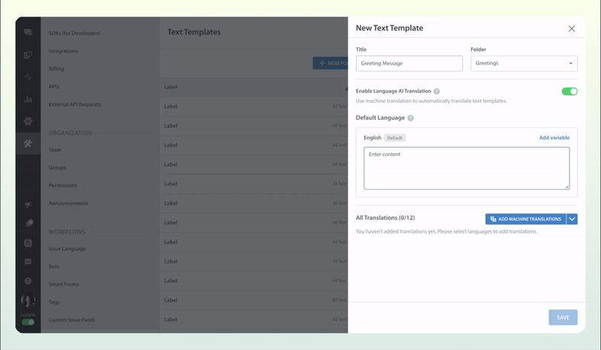601x350 pixels.
Task: Select the tools wrench sidebar icon
Action: pyautogui.click(x=28, y=143)
